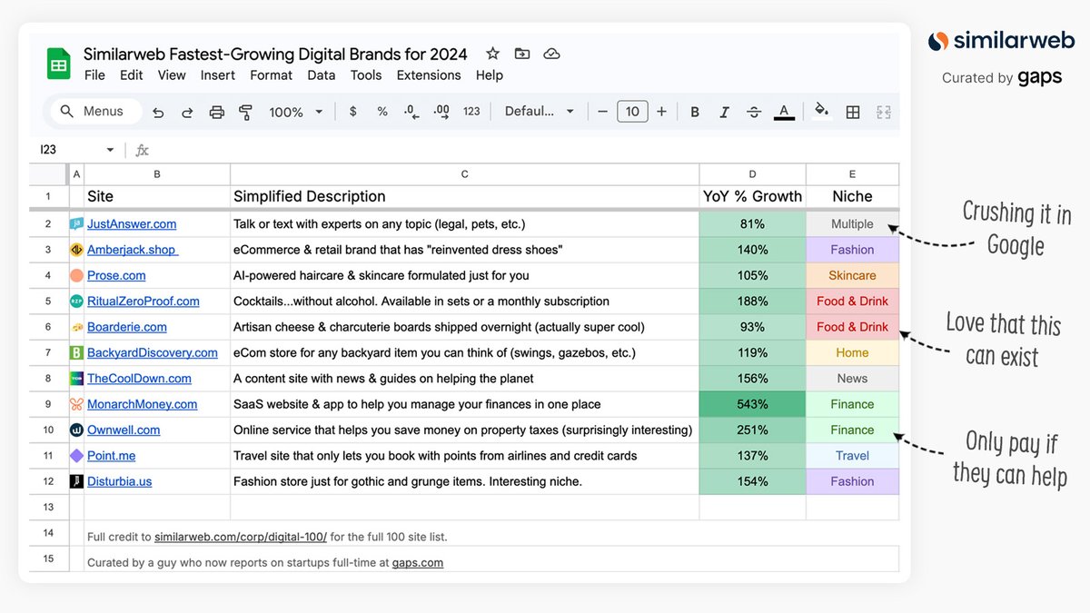
Task: Open the zoom 100% dropdown
Action: [x=295, y=112]
